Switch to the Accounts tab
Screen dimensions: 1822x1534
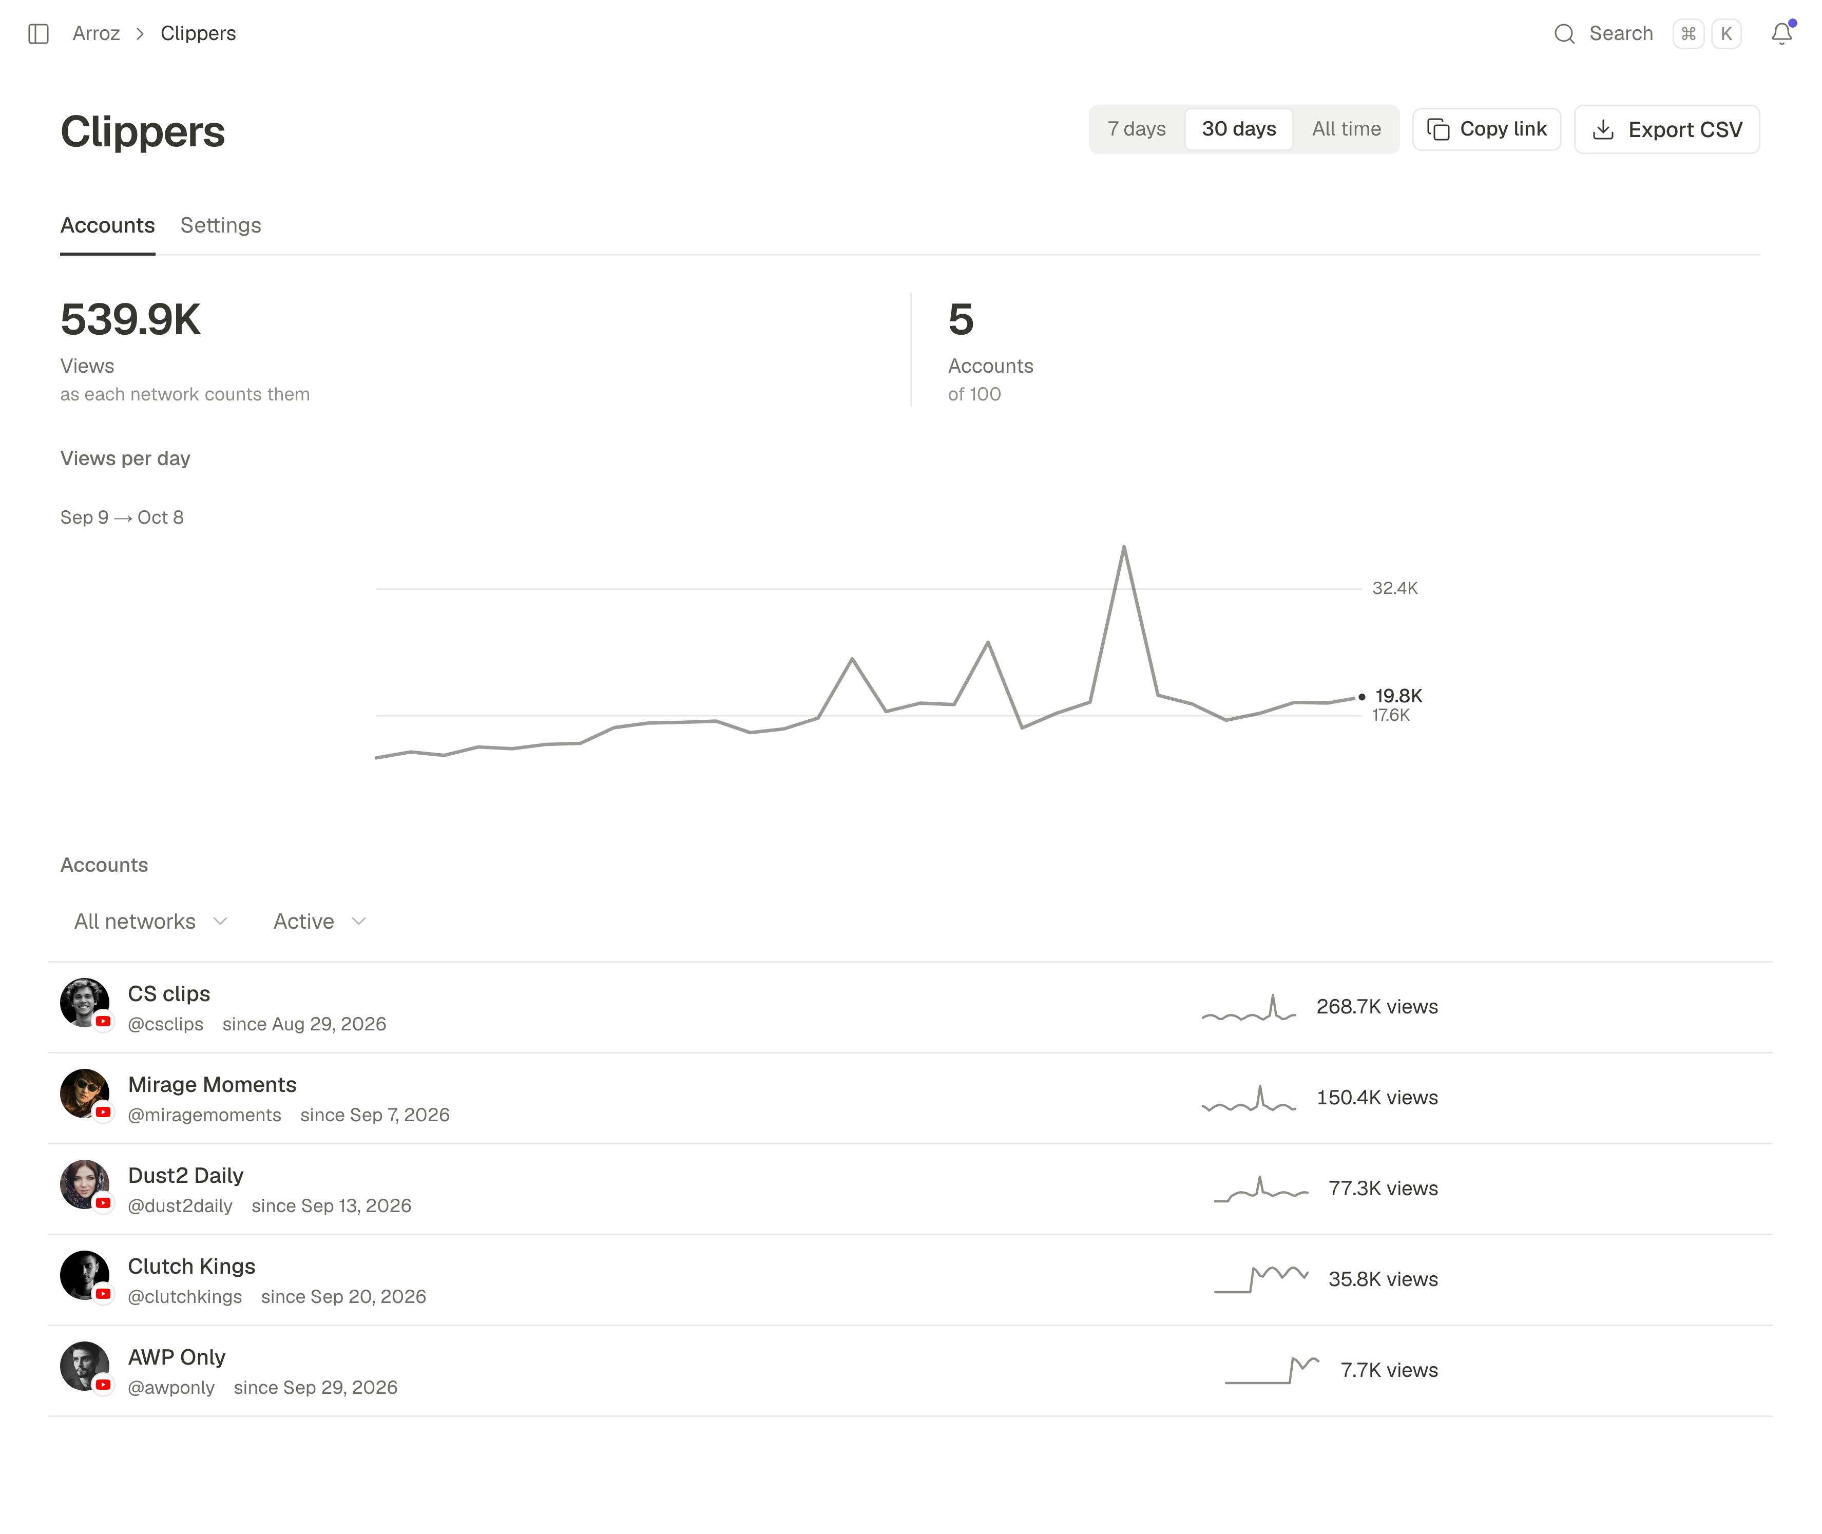pyautogui.click(x=107, y=225)
